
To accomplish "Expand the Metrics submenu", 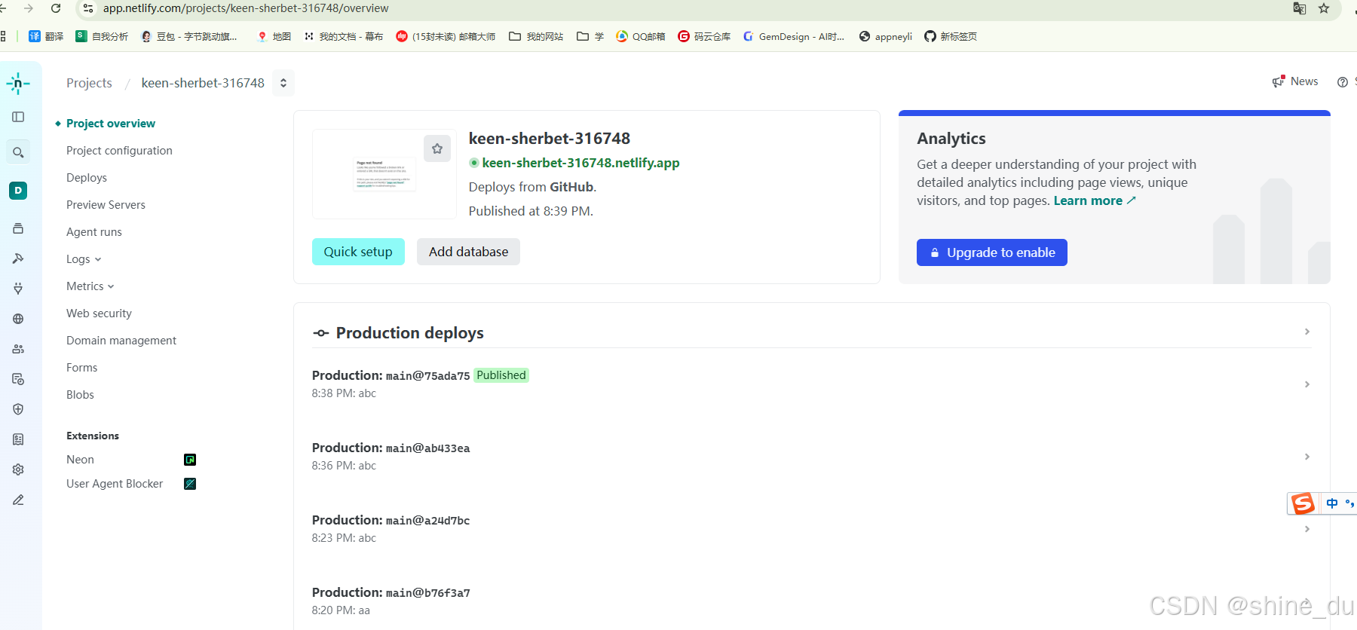I will 90,286.
